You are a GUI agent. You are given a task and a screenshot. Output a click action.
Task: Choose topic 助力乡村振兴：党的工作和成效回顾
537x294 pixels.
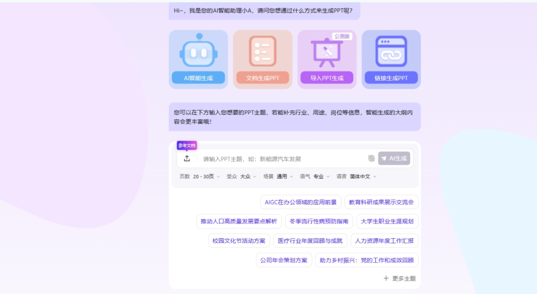366,260
